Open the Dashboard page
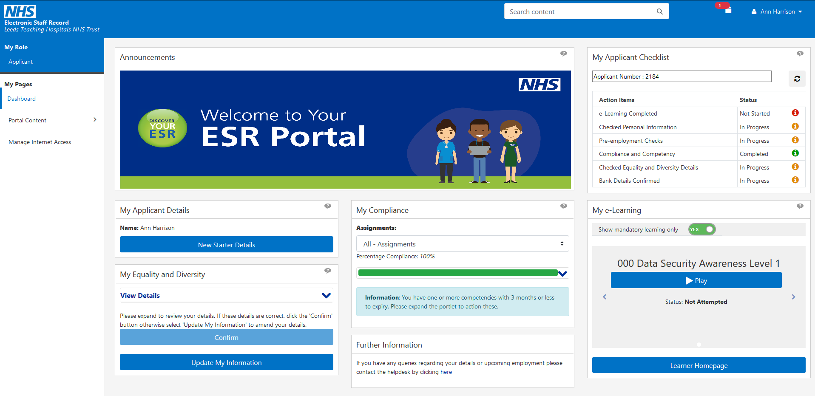The height and width of the screenshot is (396, 815). pyautogui.click(x=21, y=99)
